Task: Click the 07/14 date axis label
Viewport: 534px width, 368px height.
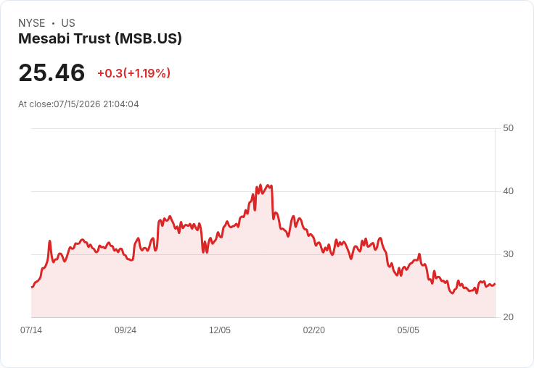Action: coord(31,330)
